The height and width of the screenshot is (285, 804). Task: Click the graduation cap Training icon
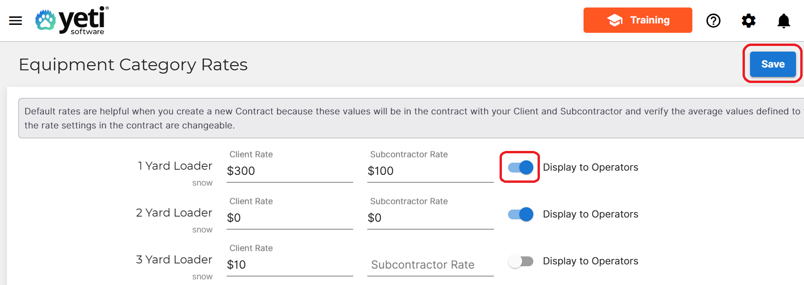click(615, 20)
